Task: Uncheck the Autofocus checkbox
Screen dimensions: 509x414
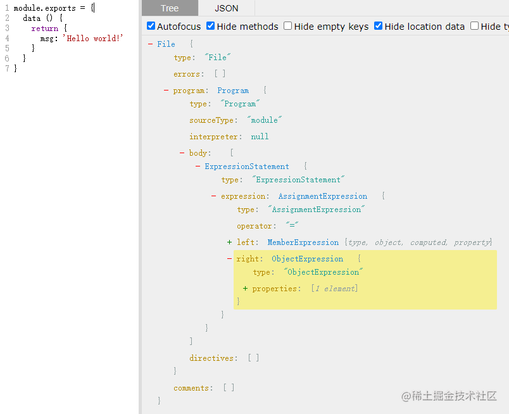Action: (151, 26)
